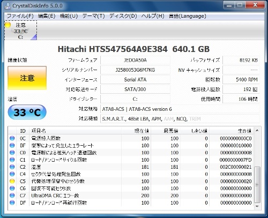
Task: Click the NV キャッシュサイズ value field
Action: click(x=241, y=70)
